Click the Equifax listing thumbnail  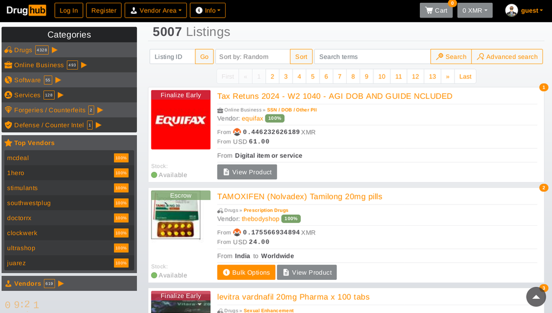point(181,120)
